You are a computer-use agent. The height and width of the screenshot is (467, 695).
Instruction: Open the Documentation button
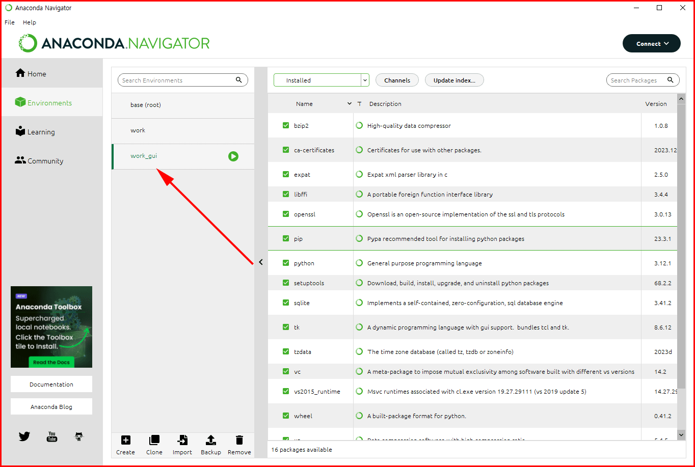pos(51,384)
